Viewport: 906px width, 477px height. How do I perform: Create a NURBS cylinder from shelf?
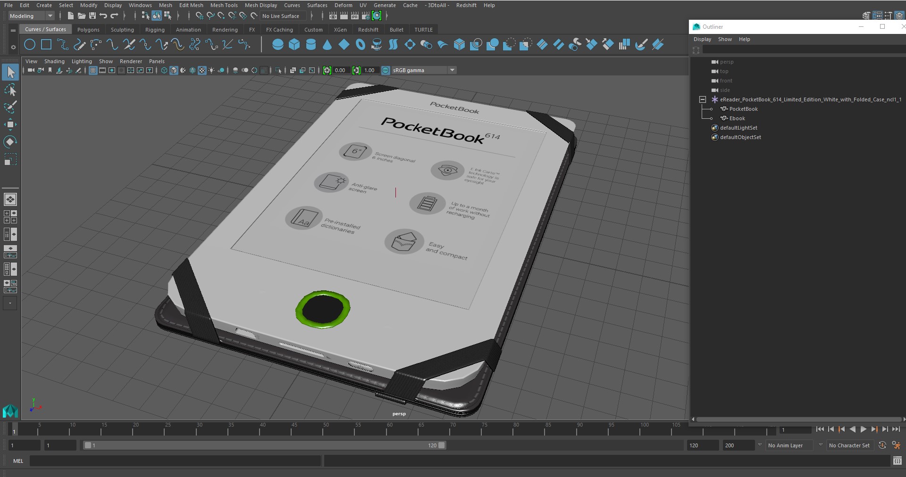tap(311, 45)
